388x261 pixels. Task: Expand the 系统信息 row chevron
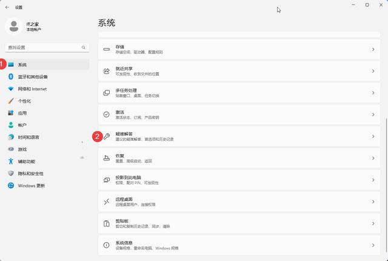pos(372,245)
